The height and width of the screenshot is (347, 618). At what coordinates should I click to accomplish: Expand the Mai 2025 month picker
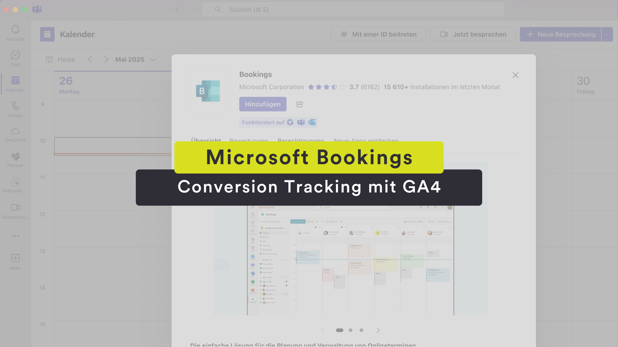point(136,59)
